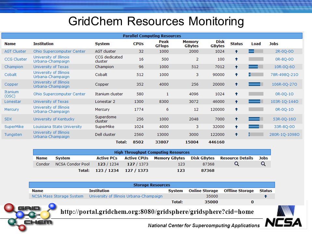The image size is (312, 234).
Task: Open the SDX resource link
Action: pos(8,119)
